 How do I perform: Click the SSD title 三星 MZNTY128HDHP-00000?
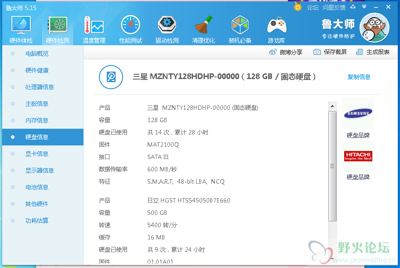[185, 76]
